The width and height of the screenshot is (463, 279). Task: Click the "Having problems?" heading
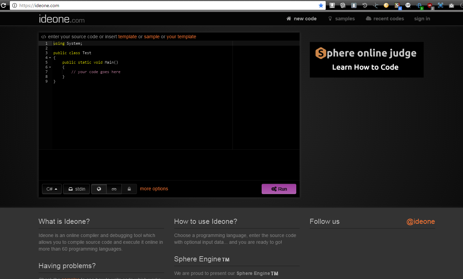(67, 266)
